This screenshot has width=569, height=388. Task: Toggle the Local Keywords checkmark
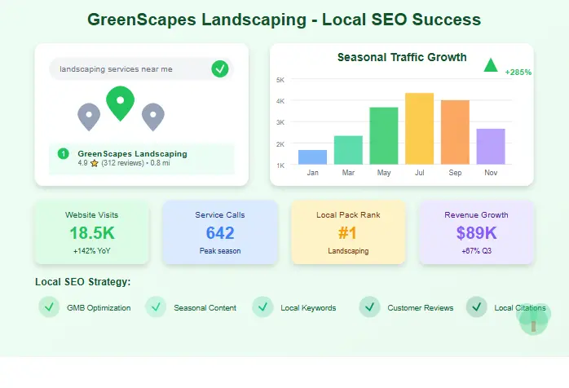pos(262,307)
